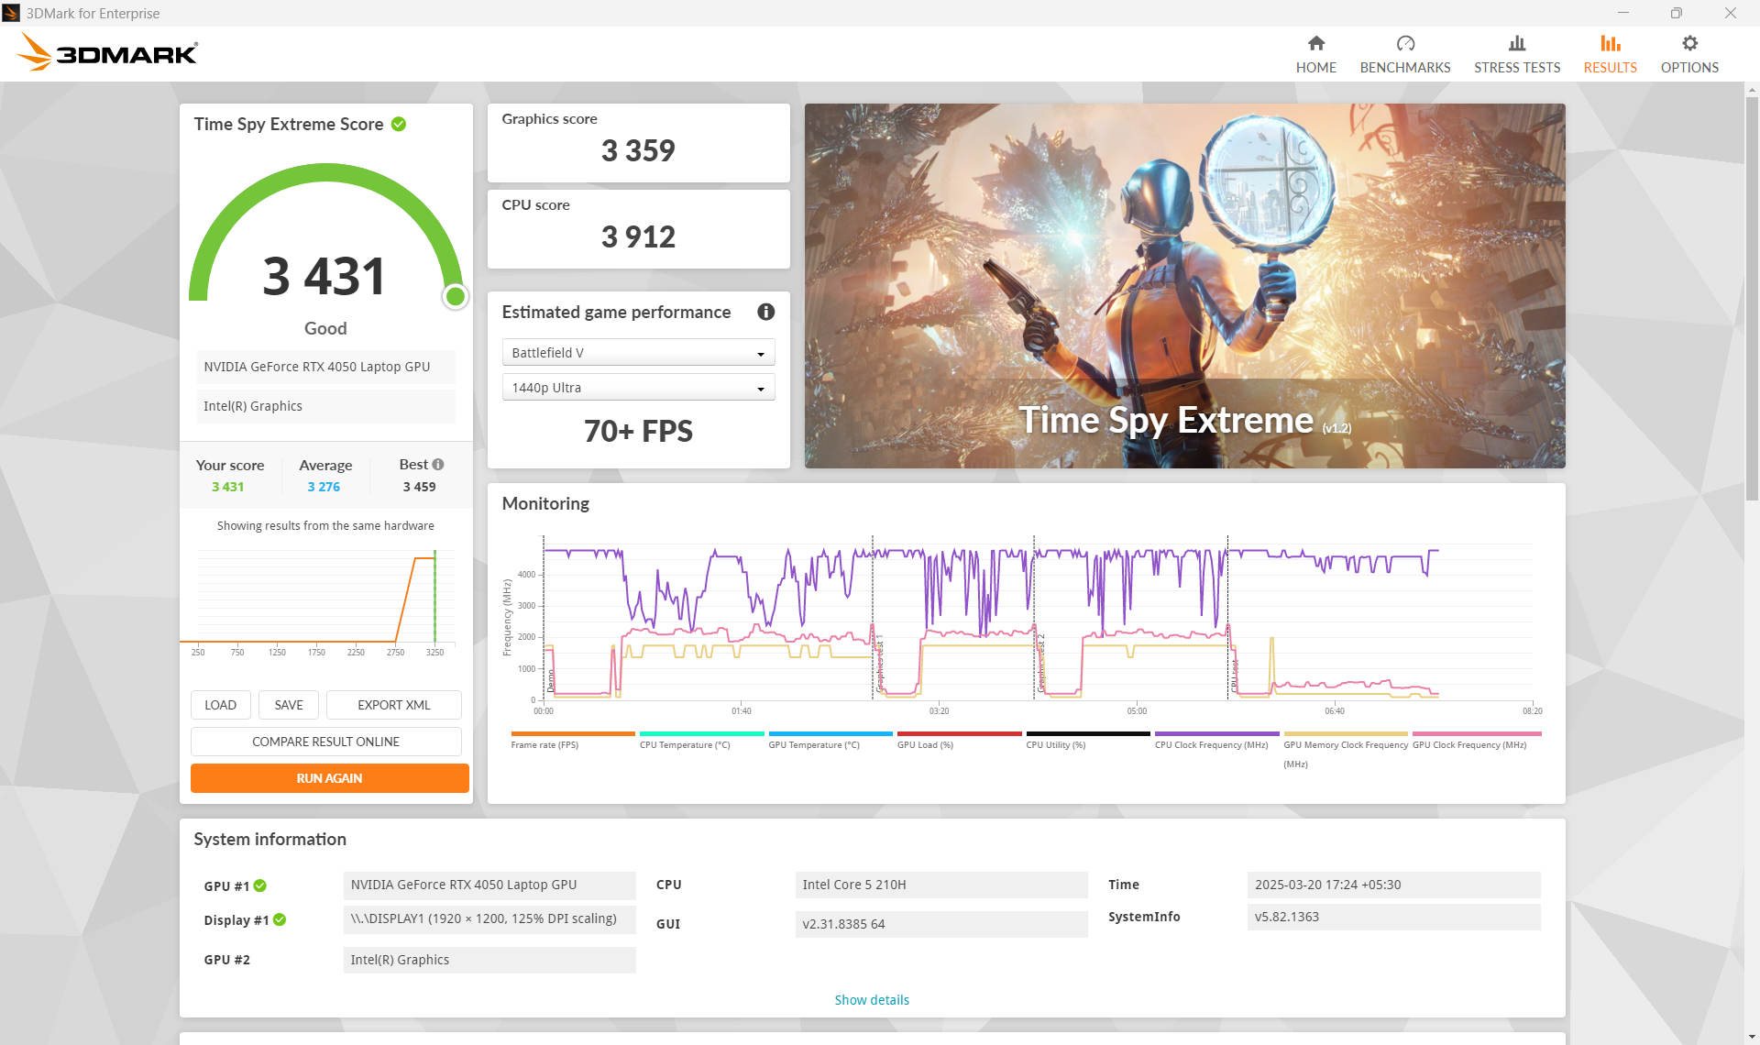Open Stress Tests chart icon

click(x=1516, y=43)
